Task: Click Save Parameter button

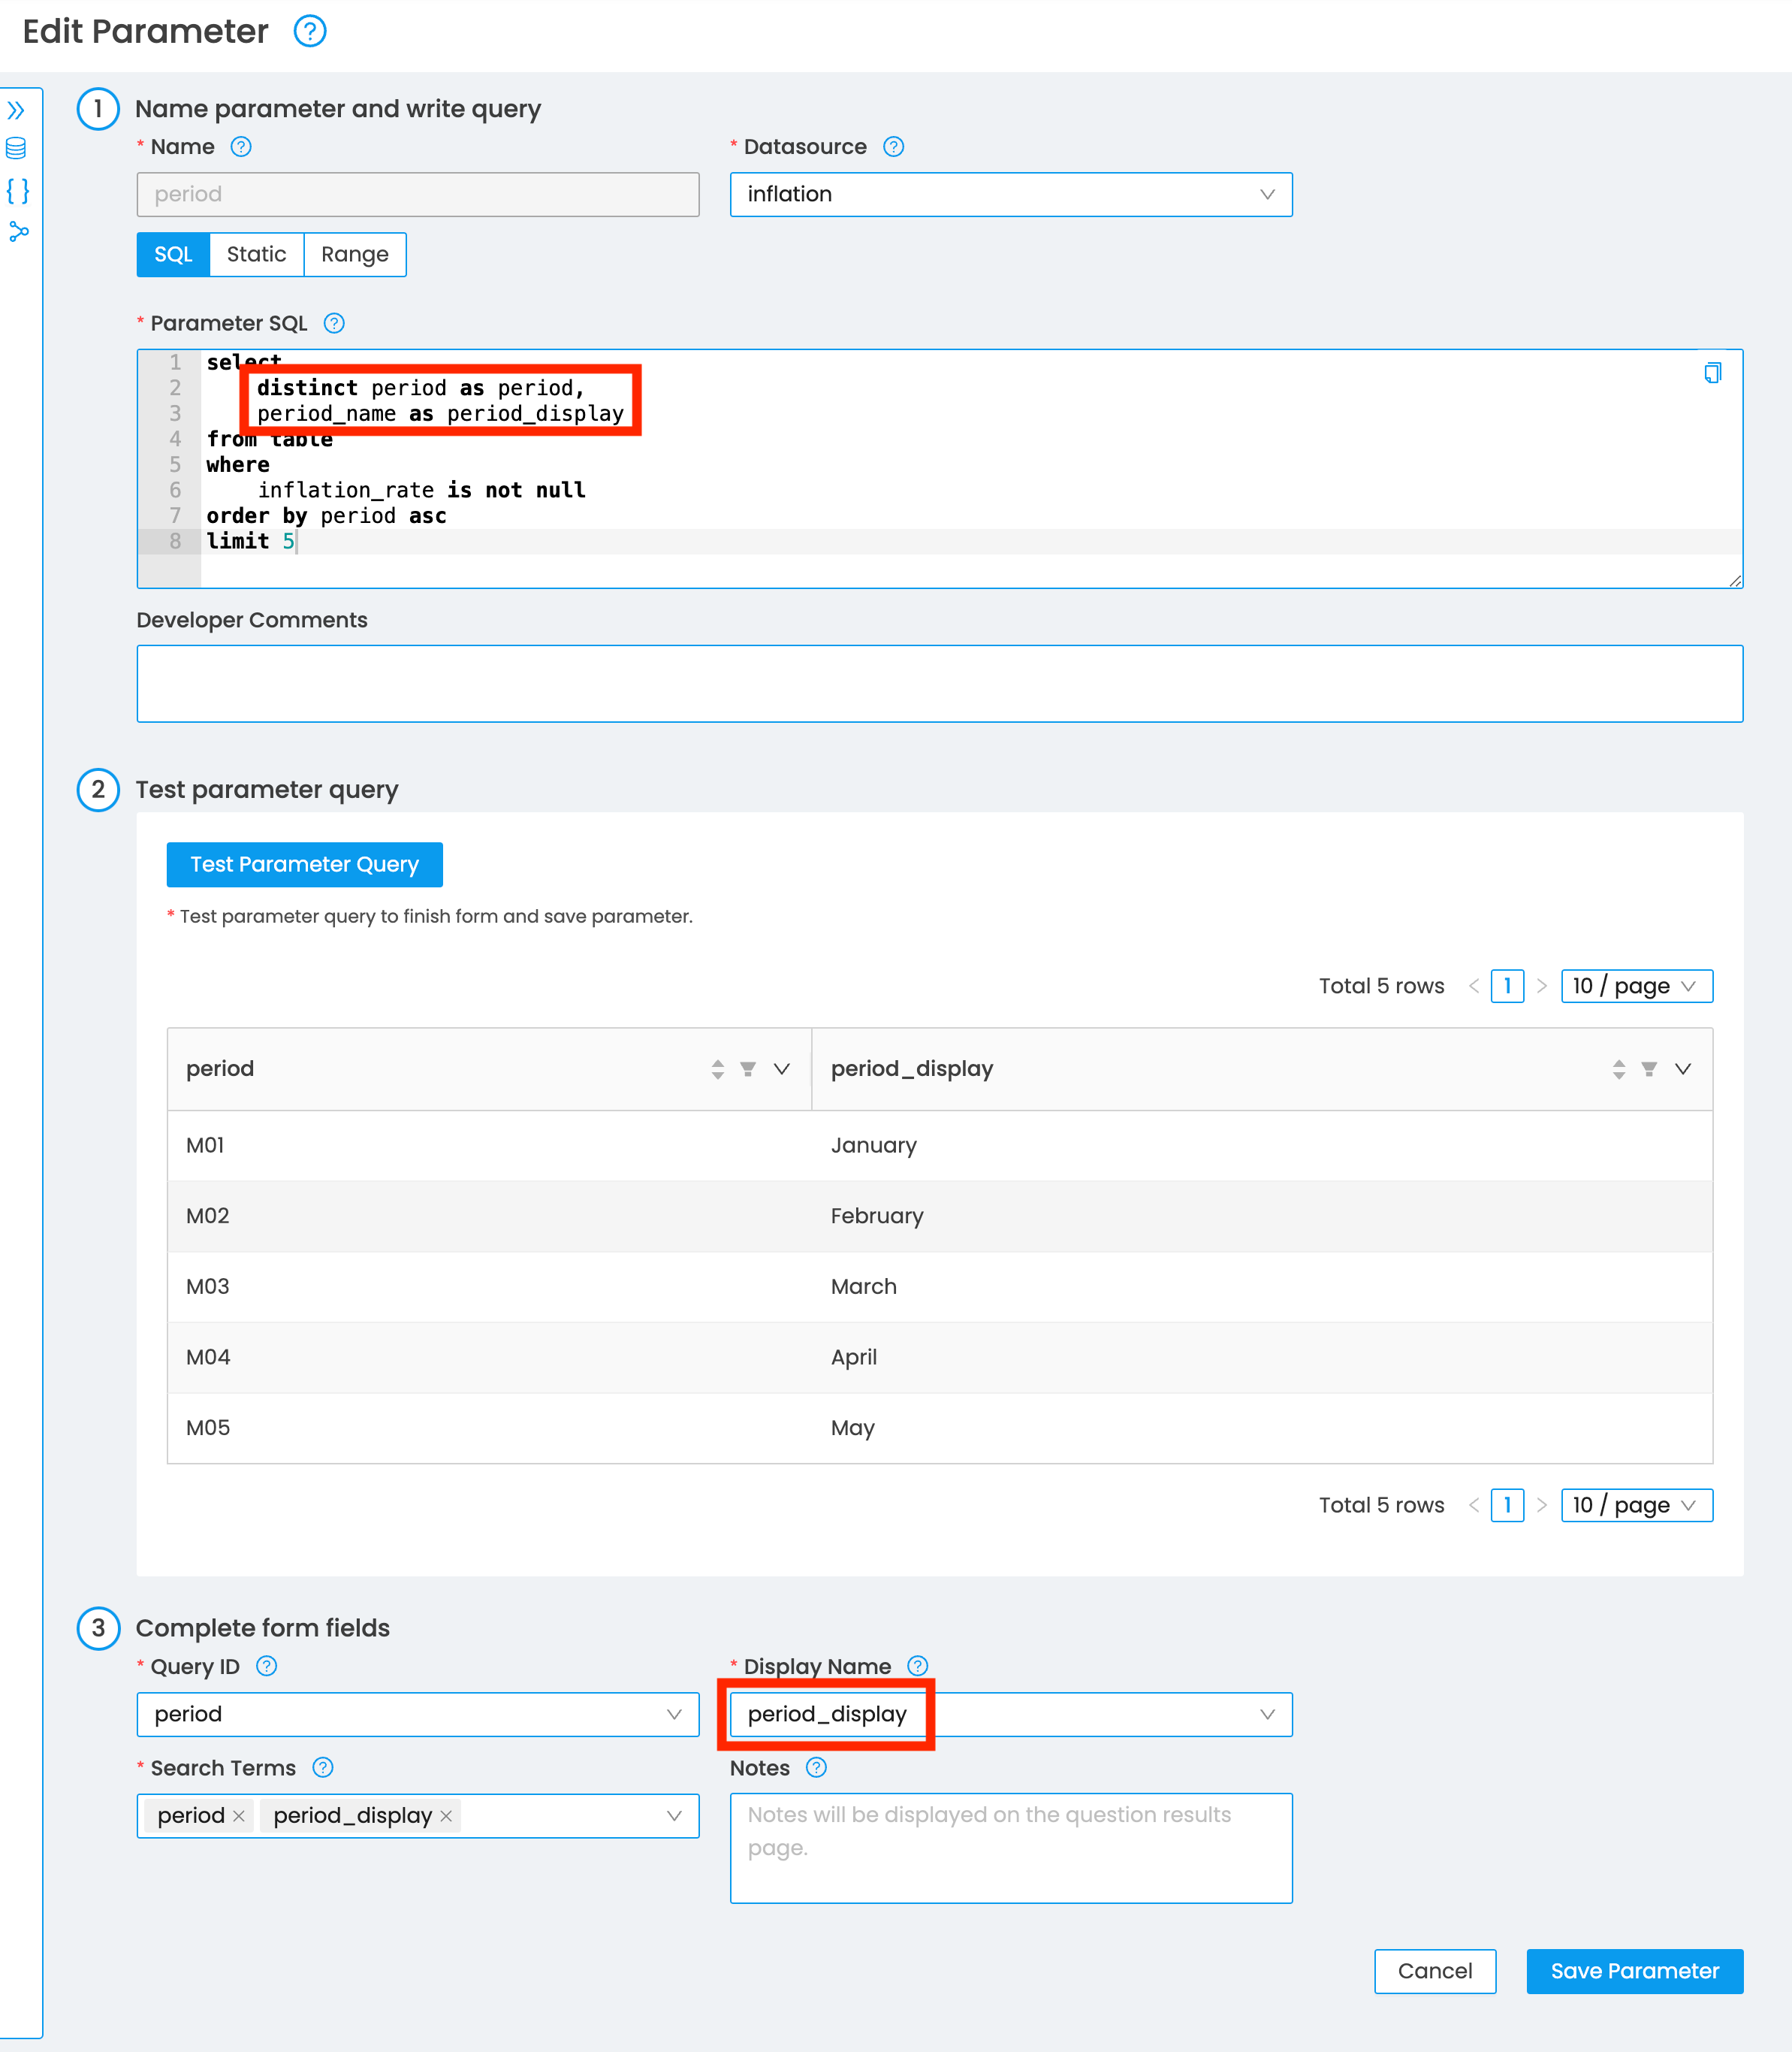Action: coord(1635,1971)
